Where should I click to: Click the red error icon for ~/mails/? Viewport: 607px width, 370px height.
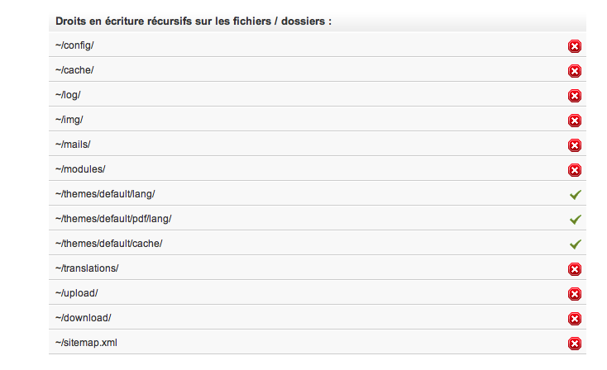point(575,145)
